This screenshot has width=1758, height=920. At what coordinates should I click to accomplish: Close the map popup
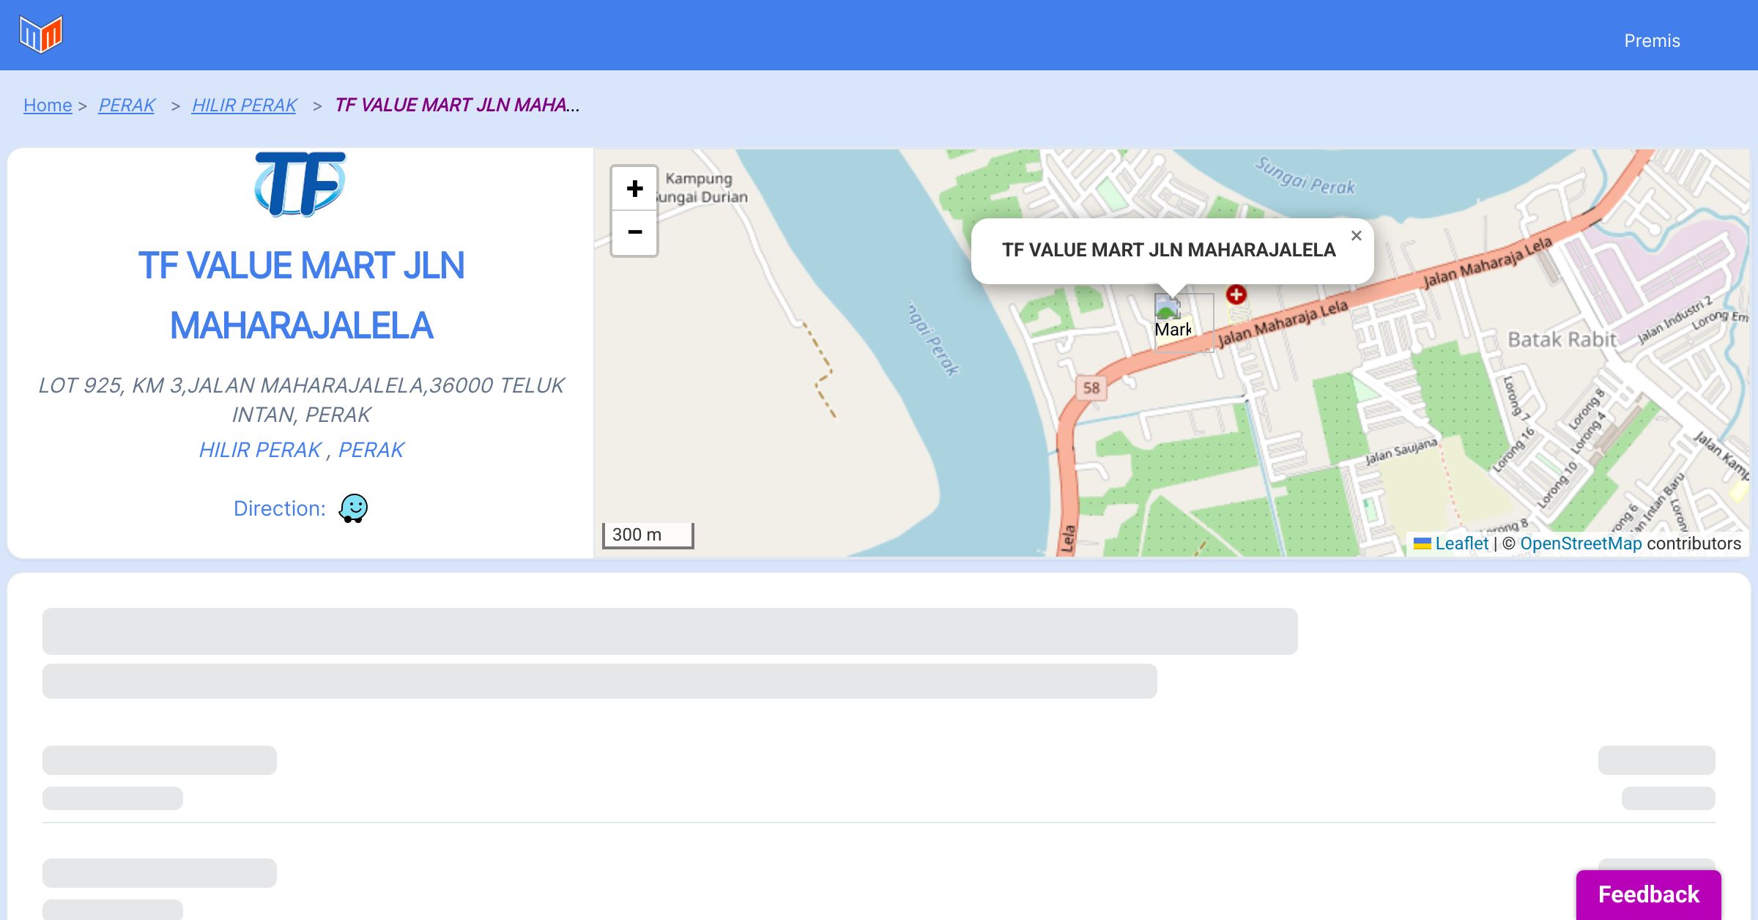pos(1356,236)
